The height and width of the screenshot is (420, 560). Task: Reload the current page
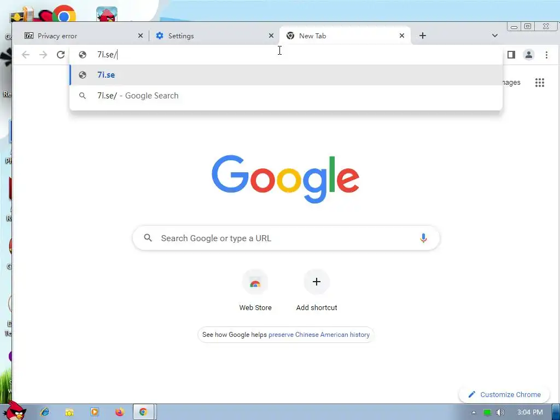(61, 55)
